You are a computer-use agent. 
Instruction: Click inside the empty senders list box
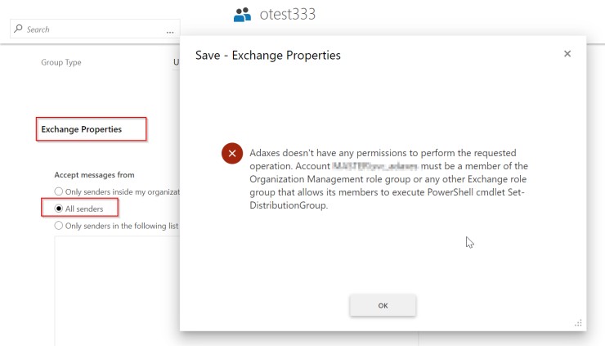pos(114,286)
